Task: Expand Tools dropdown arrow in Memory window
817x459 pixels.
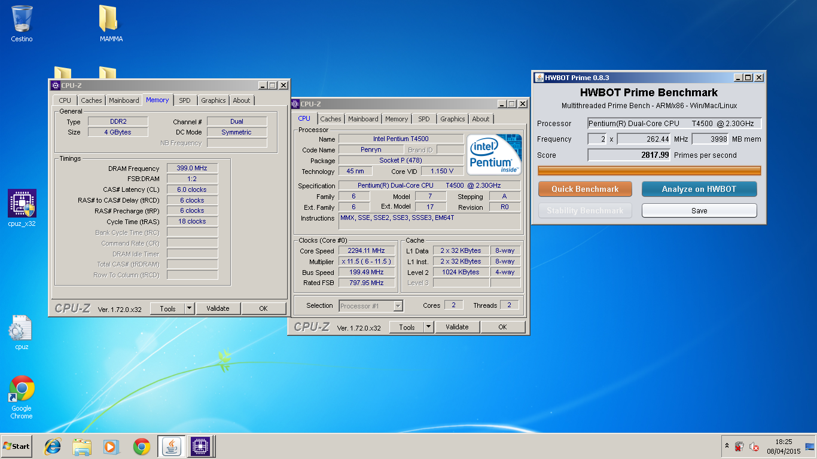Action: 190,308
